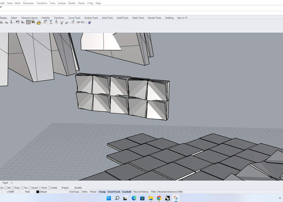The width and height of the screenshot is (283, 202).
Task: Click the Windows Start button
Action: coord(109,198)
